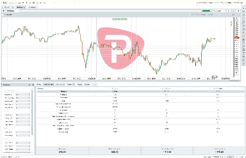246x158 pixels.
Task: Start the backtest with the play button
Action: pyautogui.click(x=229, y=11)
